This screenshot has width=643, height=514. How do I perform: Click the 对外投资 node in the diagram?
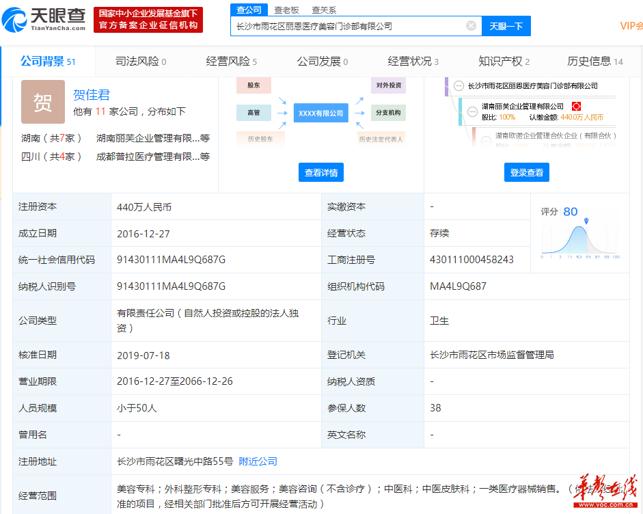click(x=388, y=85)
